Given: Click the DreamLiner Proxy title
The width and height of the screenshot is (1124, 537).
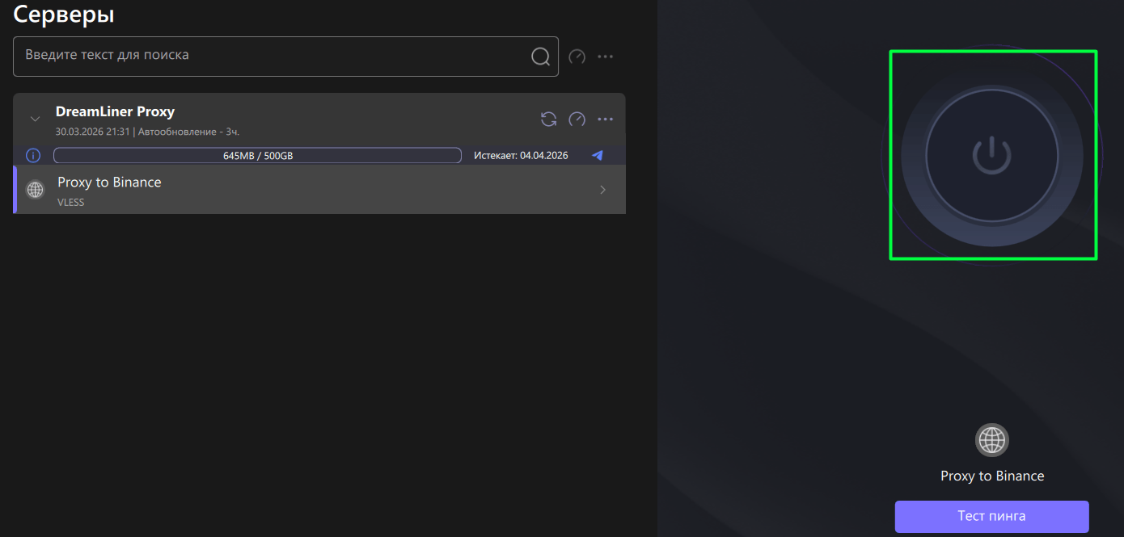Looking at the screenshot, I should pyautogui.click(x=115, y=111).
